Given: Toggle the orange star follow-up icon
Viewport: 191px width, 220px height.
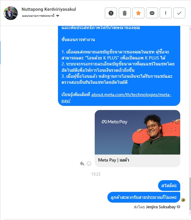Looking at the screenshot, I should point(138,13).
